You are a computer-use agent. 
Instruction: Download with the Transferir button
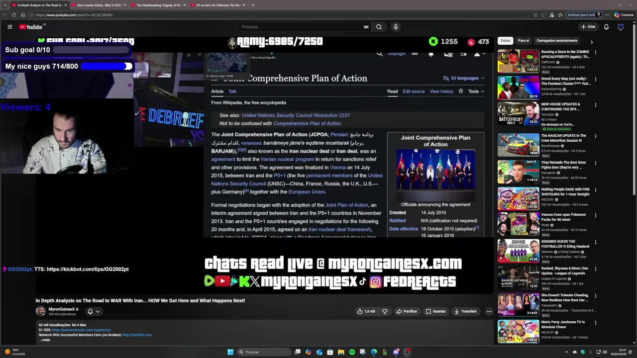[x=466, y=311]
